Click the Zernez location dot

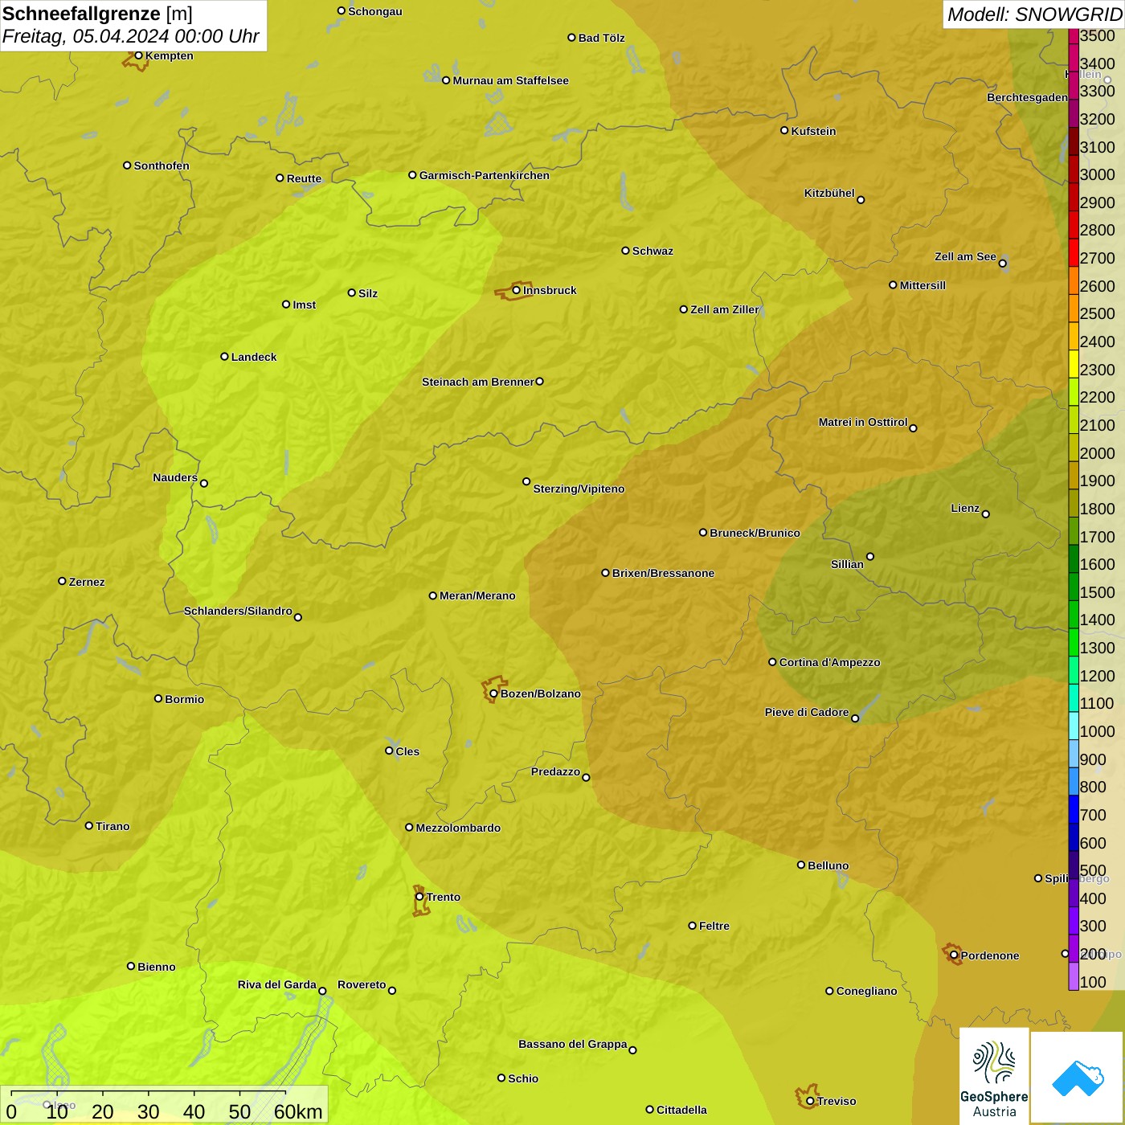coord(62,581)
